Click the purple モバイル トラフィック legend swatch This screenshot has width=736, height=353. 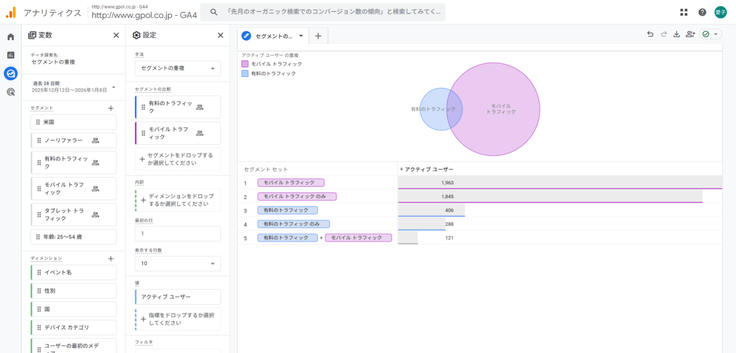(245, 64)
